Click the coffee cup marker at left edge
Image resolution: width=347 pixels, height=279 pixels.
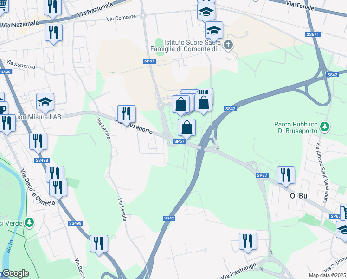click(x=3, y=109)
